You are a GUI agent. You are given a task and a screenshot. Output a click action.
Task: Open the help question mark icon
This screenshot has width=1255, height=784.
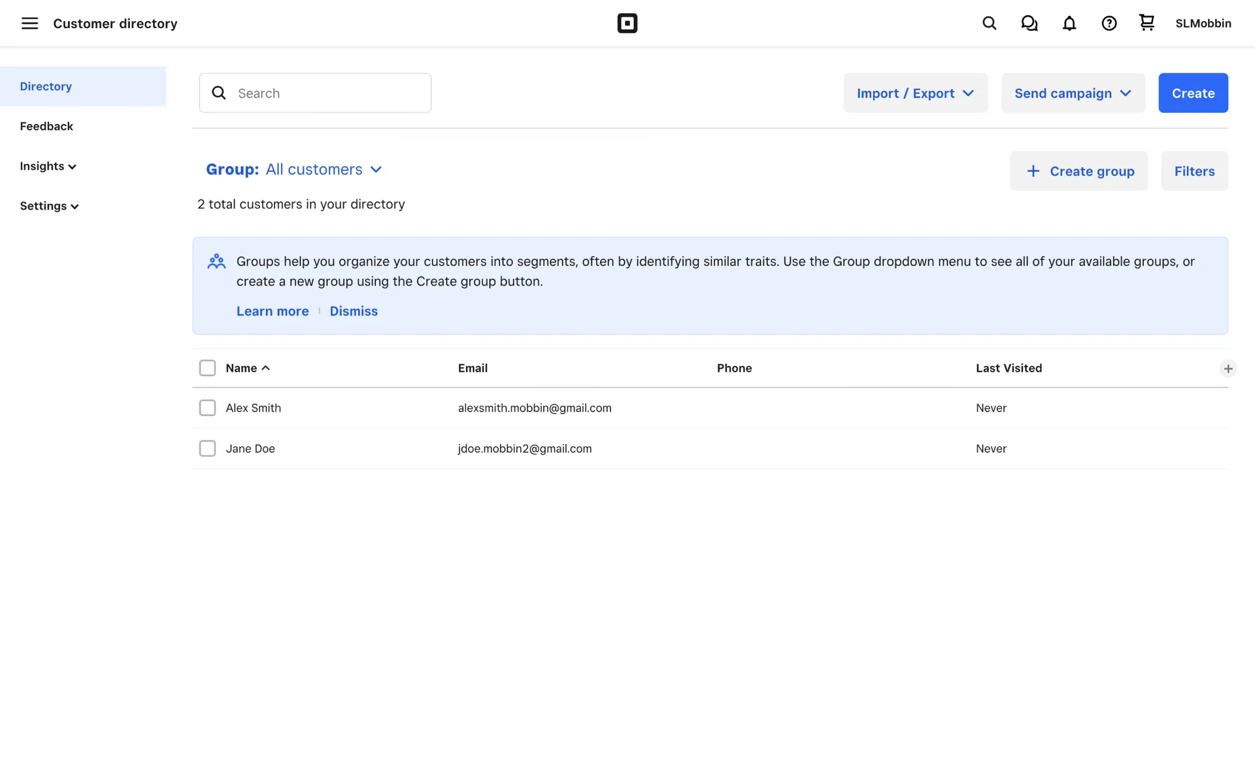tap(1109, 24)
